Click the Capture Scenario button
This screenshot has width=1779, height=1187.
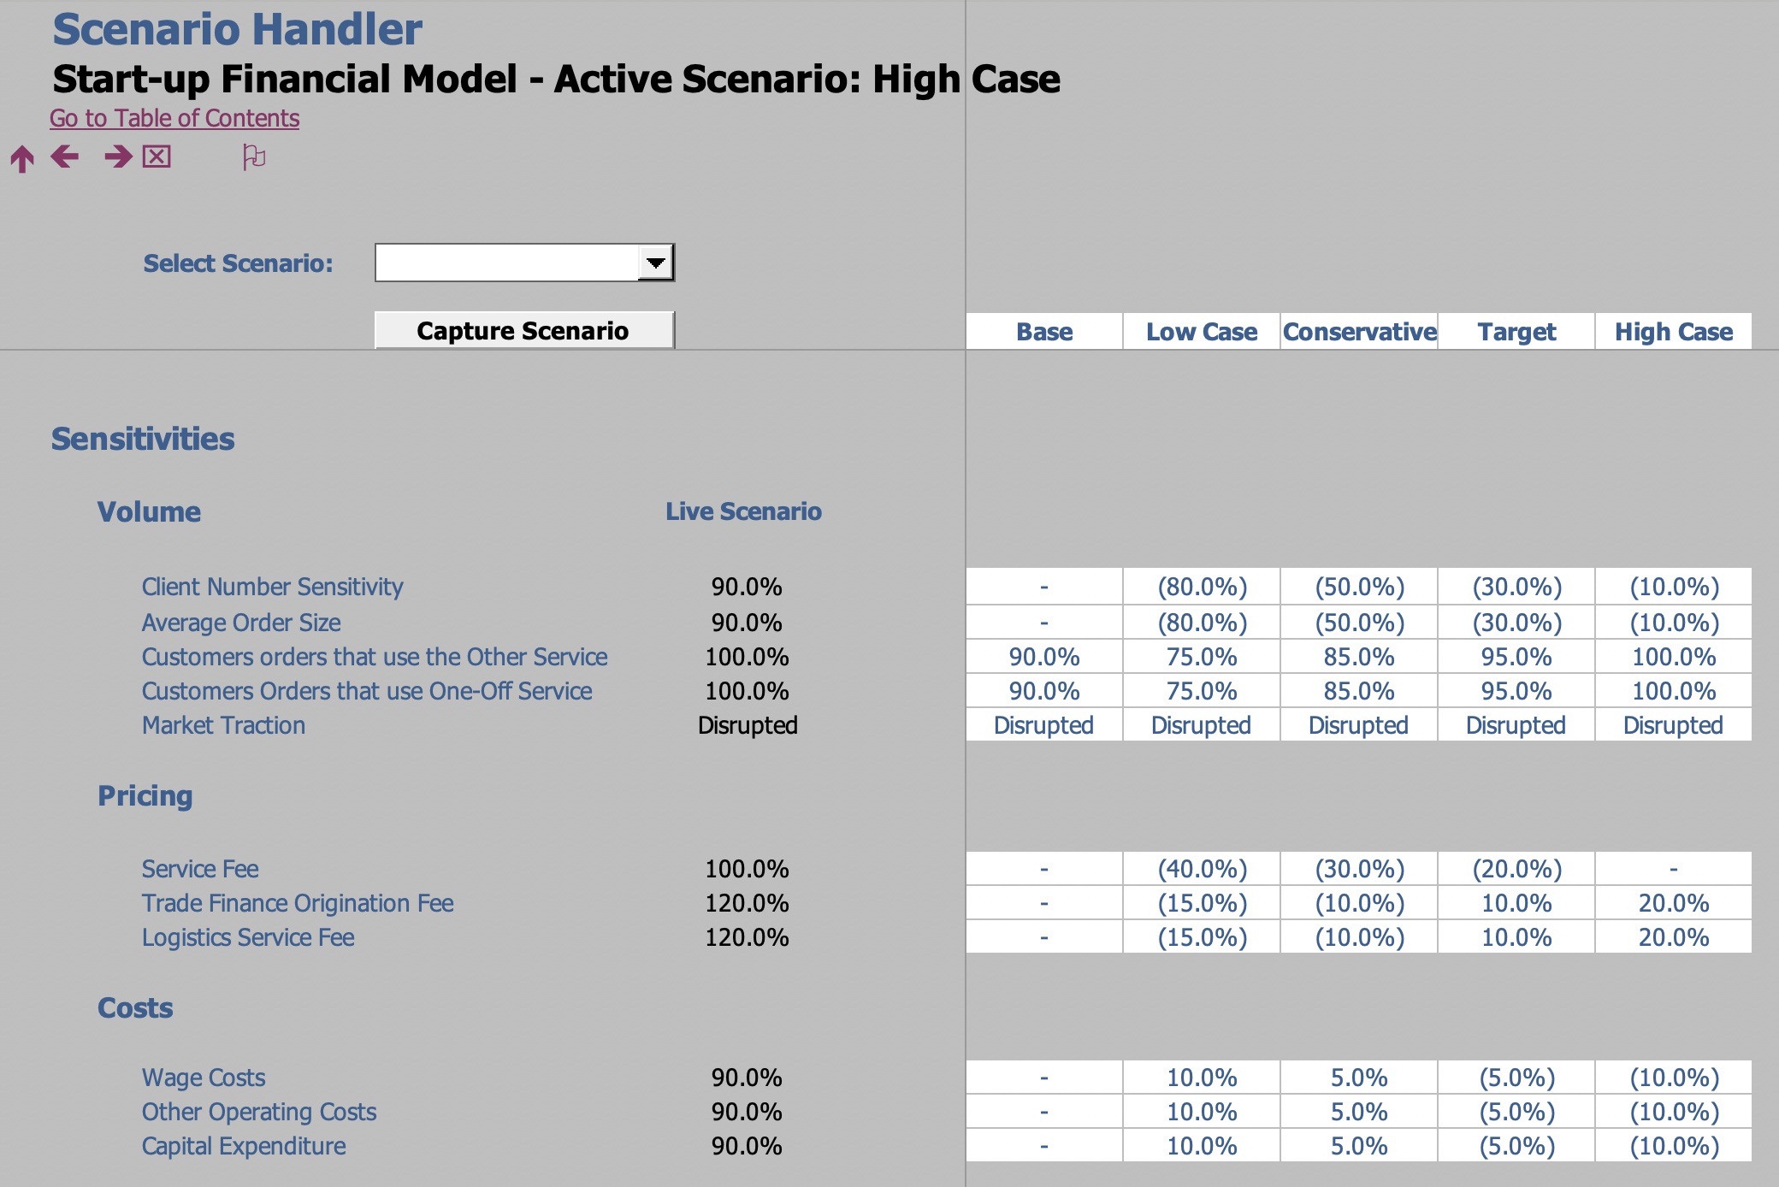tap(524, 330)
